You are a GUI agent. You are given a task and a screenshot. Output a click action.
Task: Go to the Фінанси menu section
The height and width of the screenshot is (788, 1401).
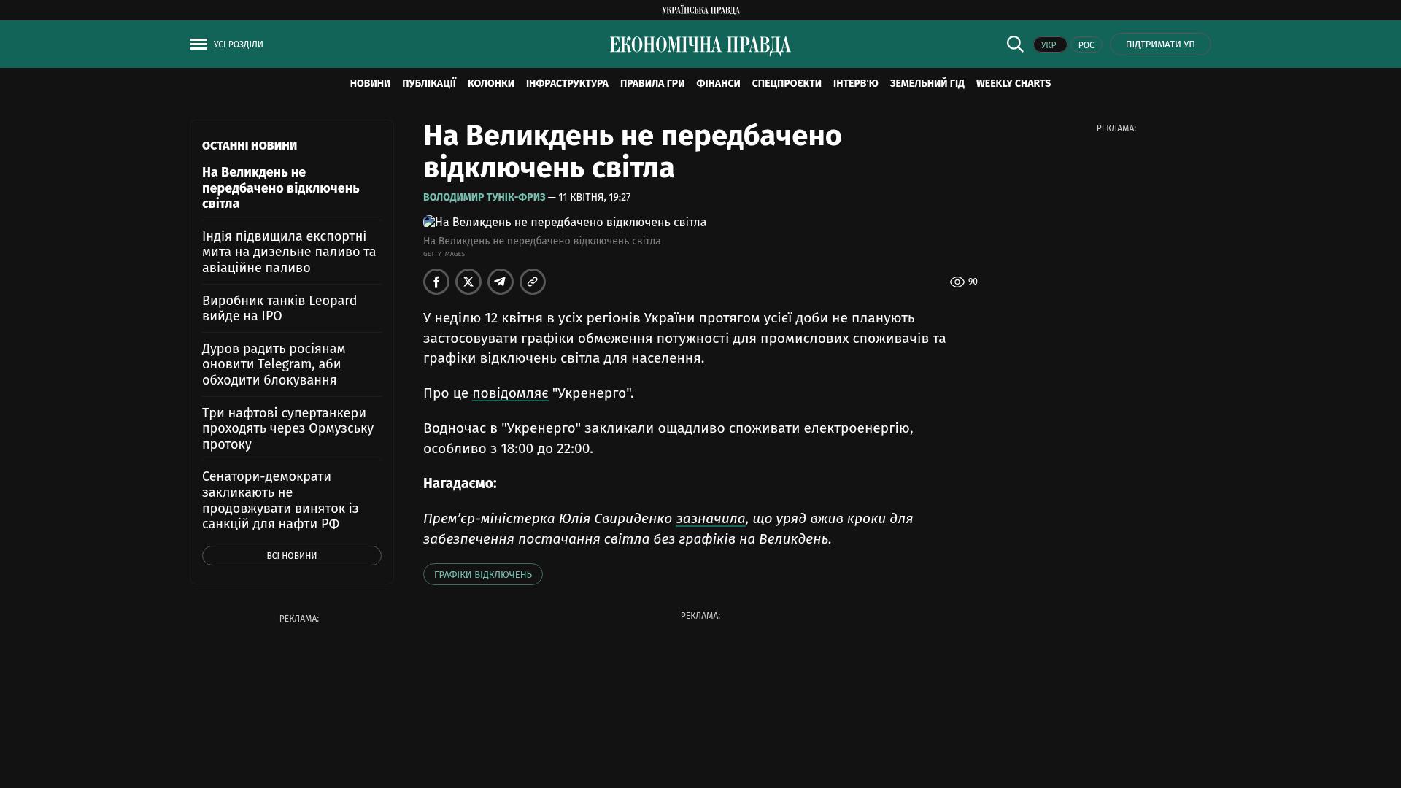[x=718, y=84]
